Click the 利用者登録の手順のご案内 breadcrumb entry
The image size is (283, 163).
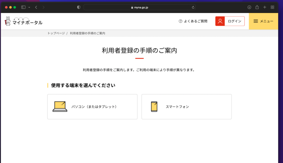pos(87,33)
